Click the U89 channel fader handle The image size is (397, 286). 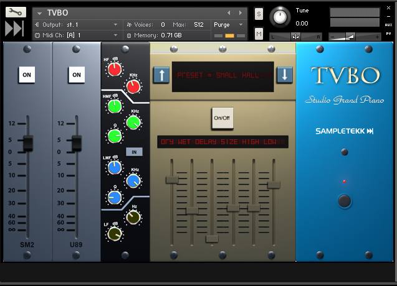coord(77,143)
